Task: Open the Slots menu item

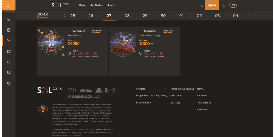Action: (82, 5)
